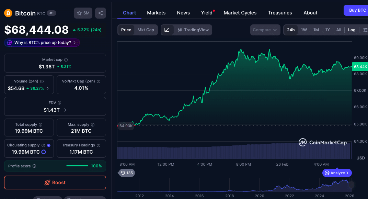The image size is (368, 199).
Task: Open the Compare dropdown
Action: [x=265, y=30]
